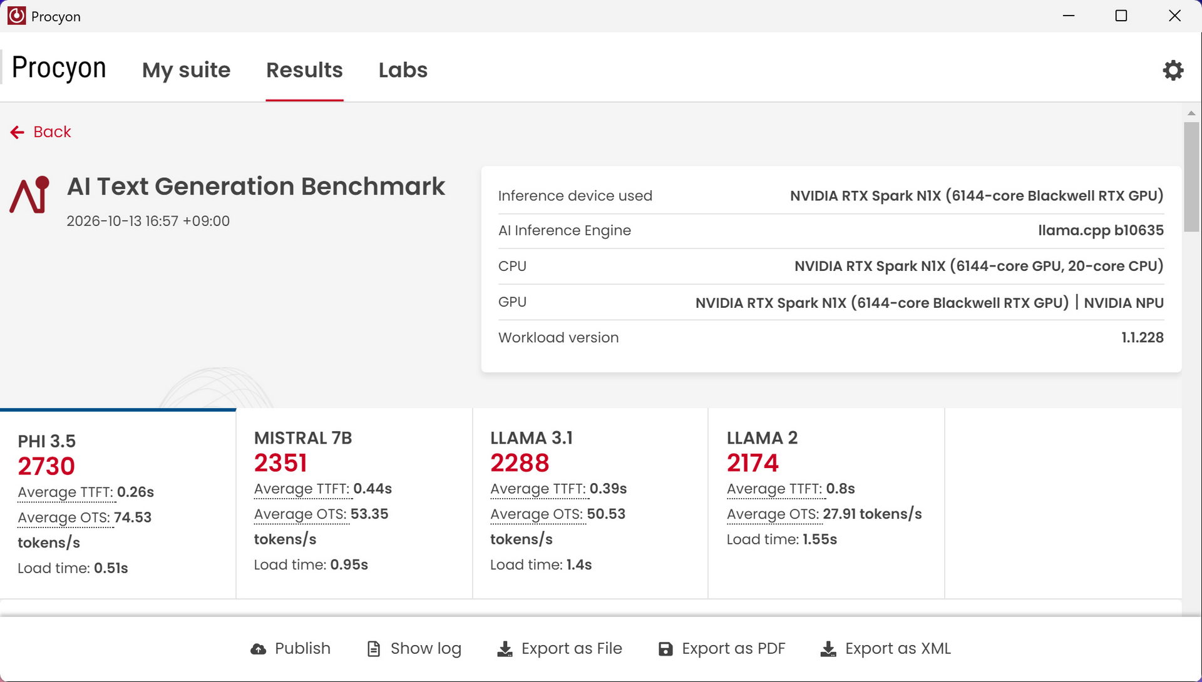This screenshot has height=682, width=1202.
Task: Click the llama.cpp b10635 engine value
Action: pyautogui.click(x=1101, y=230)
